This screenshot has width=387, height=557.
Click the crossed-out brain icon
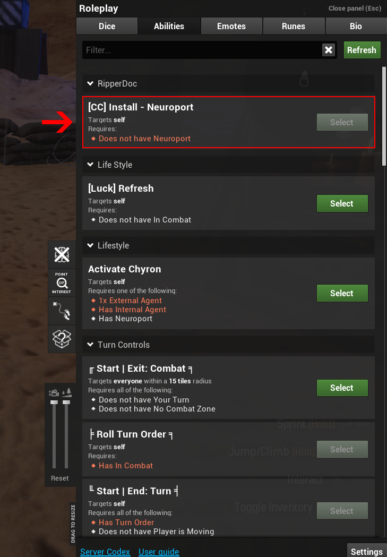(62, 254)
